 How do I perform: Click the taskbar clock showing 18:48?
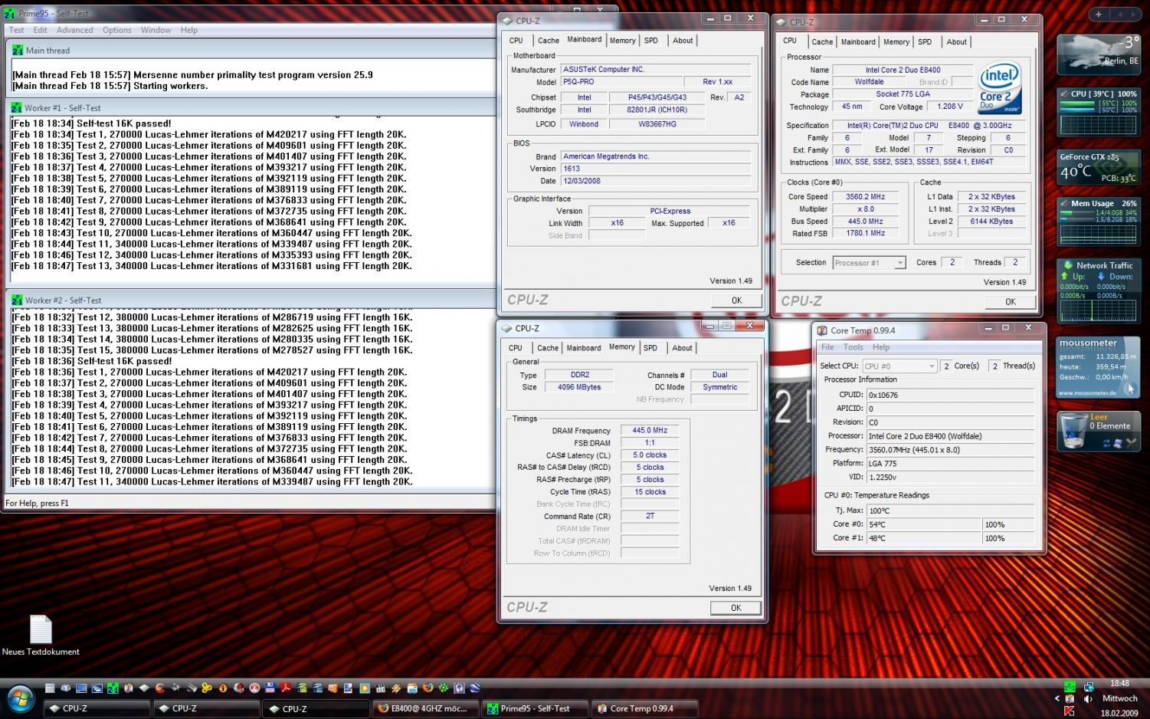click(x=1119, y=683)
